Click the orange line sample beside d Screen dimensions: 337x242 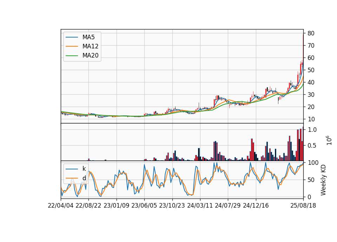(72, 178)
